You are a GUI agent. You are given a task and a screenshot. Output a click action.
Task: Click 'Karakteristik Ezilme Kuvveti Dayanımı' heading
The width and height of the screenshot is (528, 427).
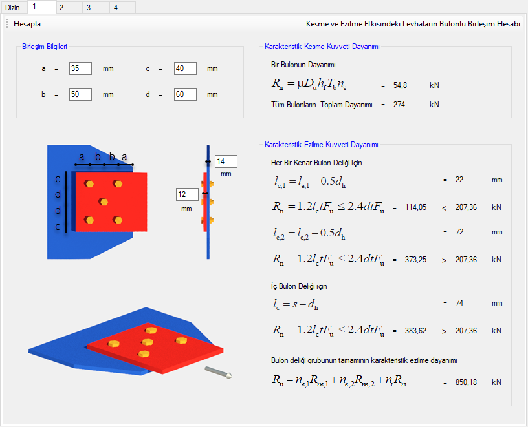tap(321, 145)
